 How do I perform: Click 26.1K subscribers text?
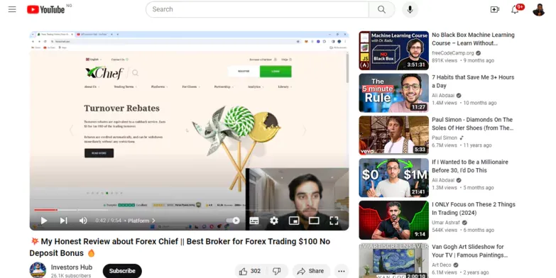click(70, 276)
